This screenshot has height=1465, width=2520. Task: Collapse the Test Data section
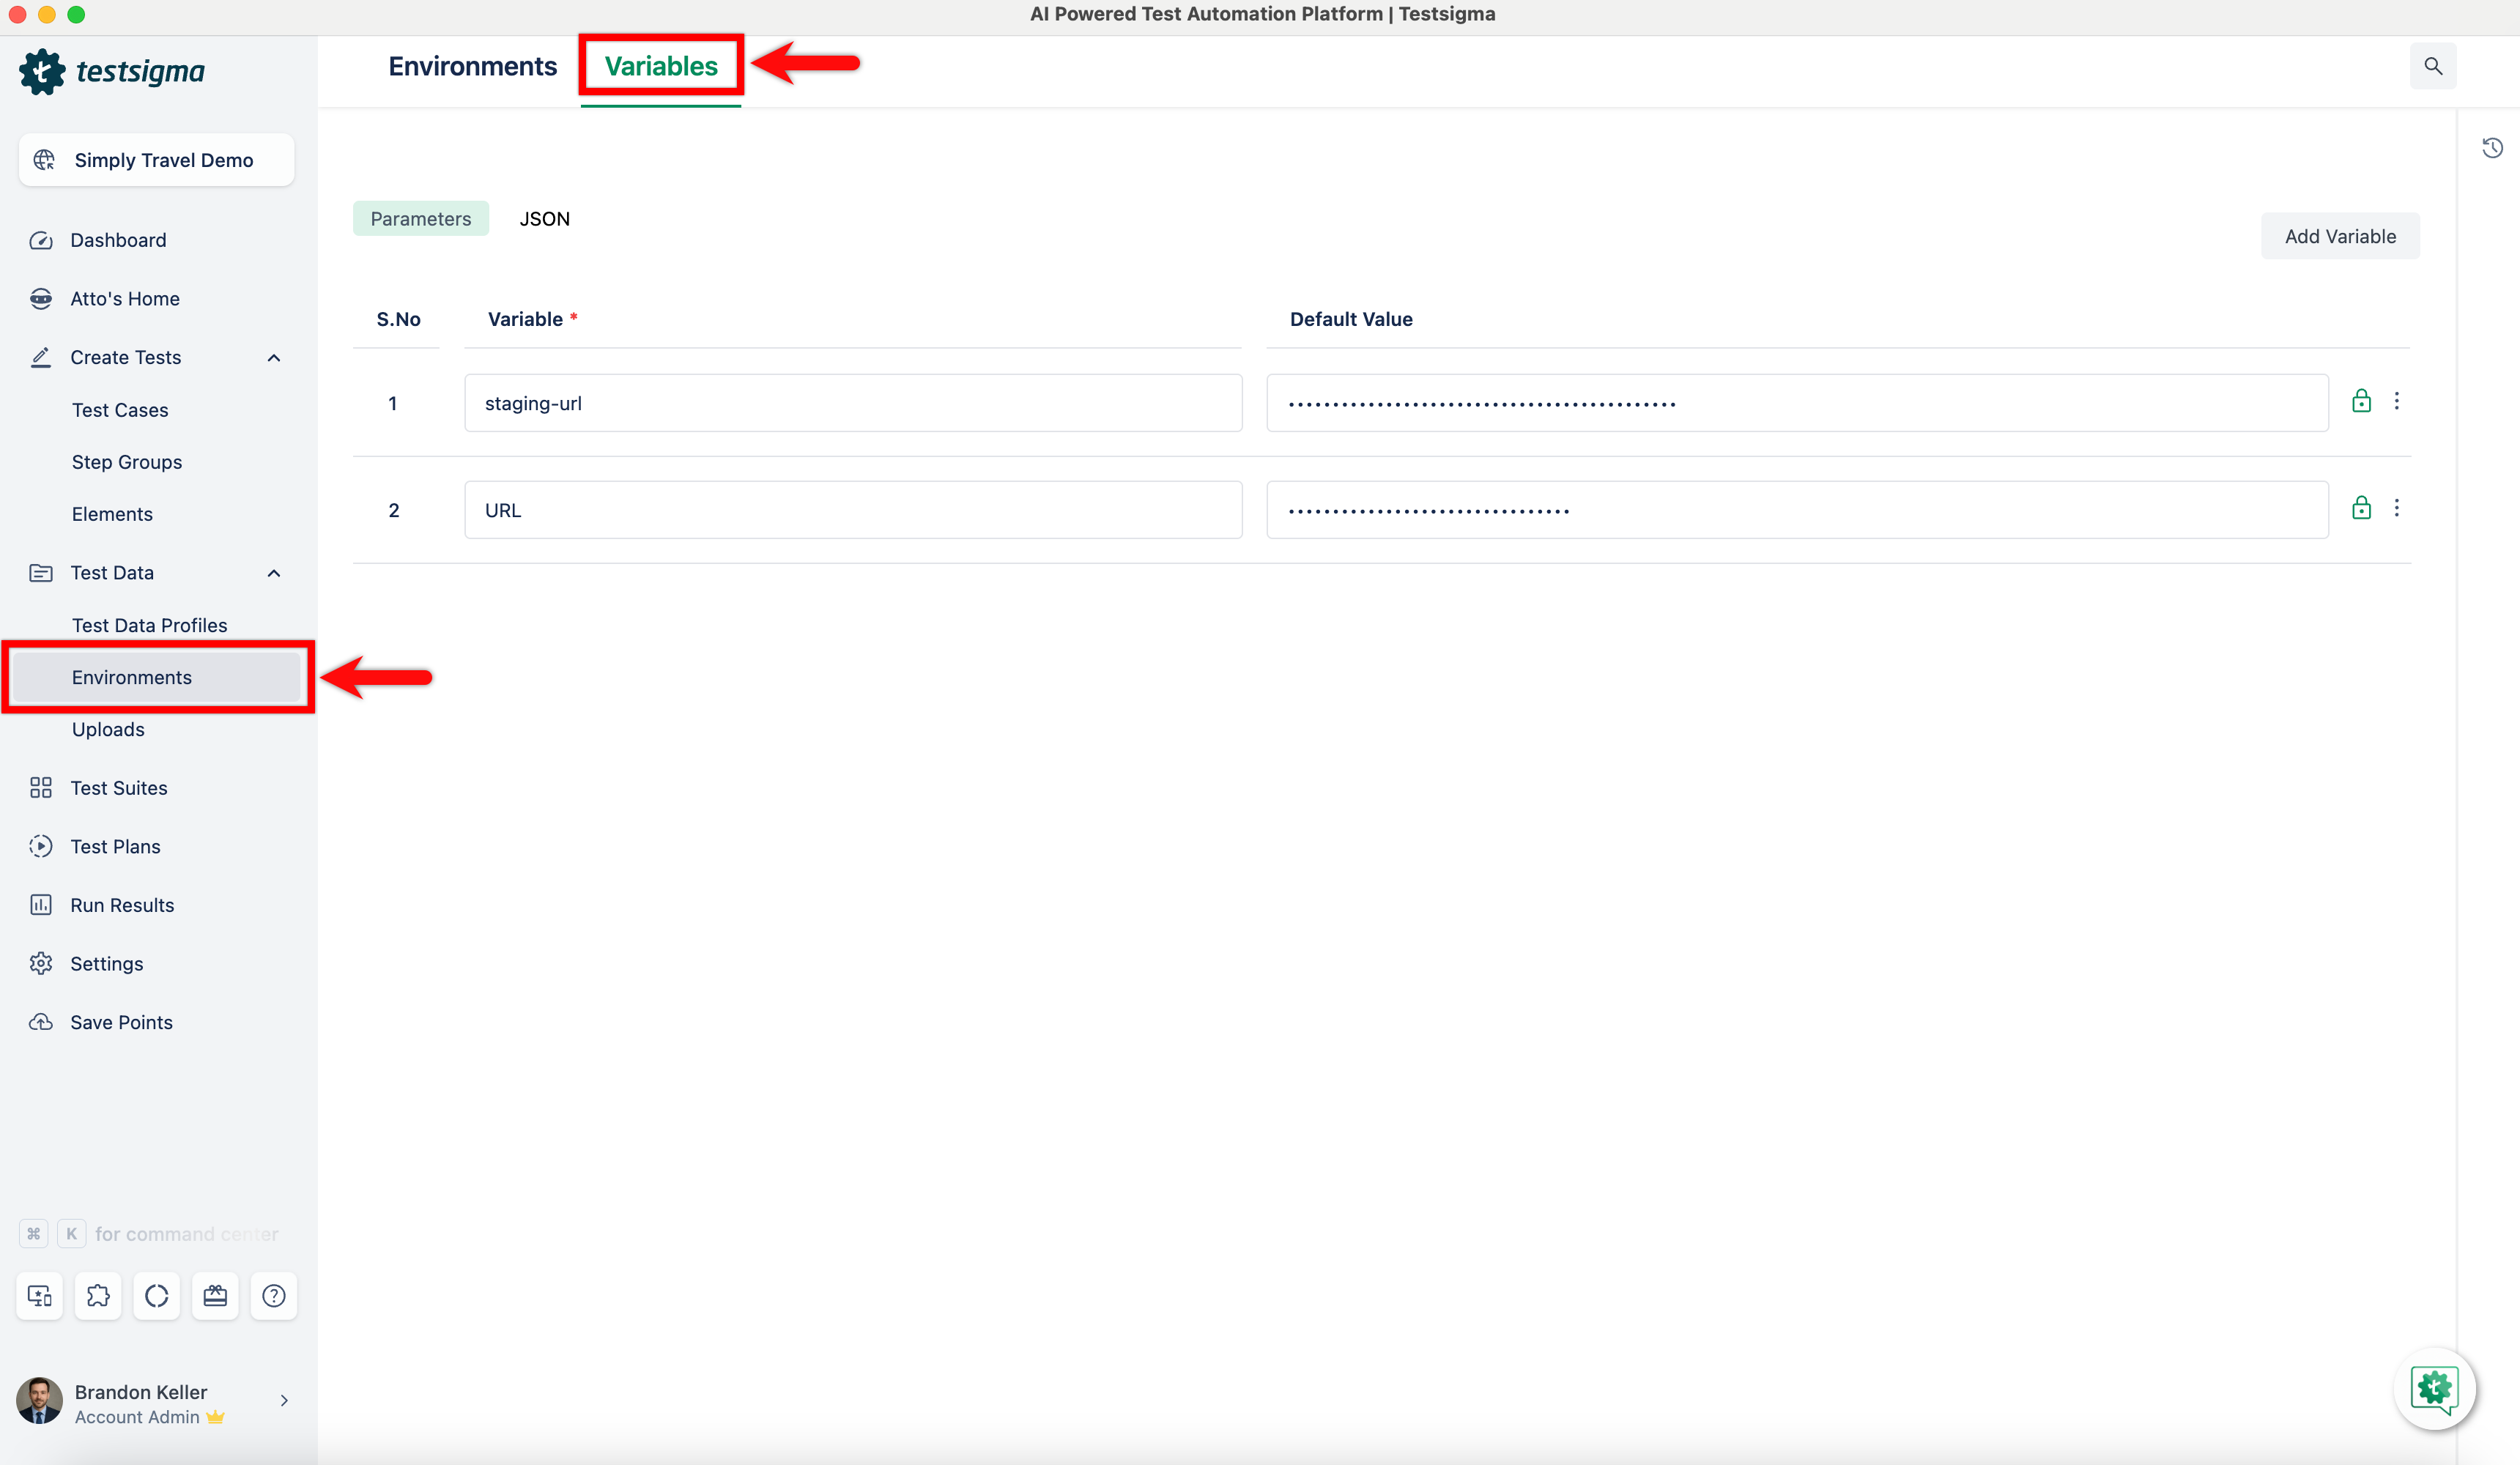pyautogui.click(x=274, y=573)
